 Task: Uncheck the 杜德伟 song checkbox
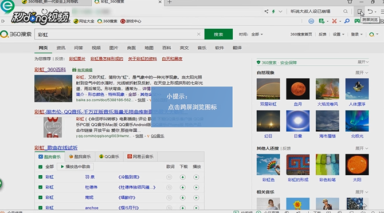pos(41,187)
